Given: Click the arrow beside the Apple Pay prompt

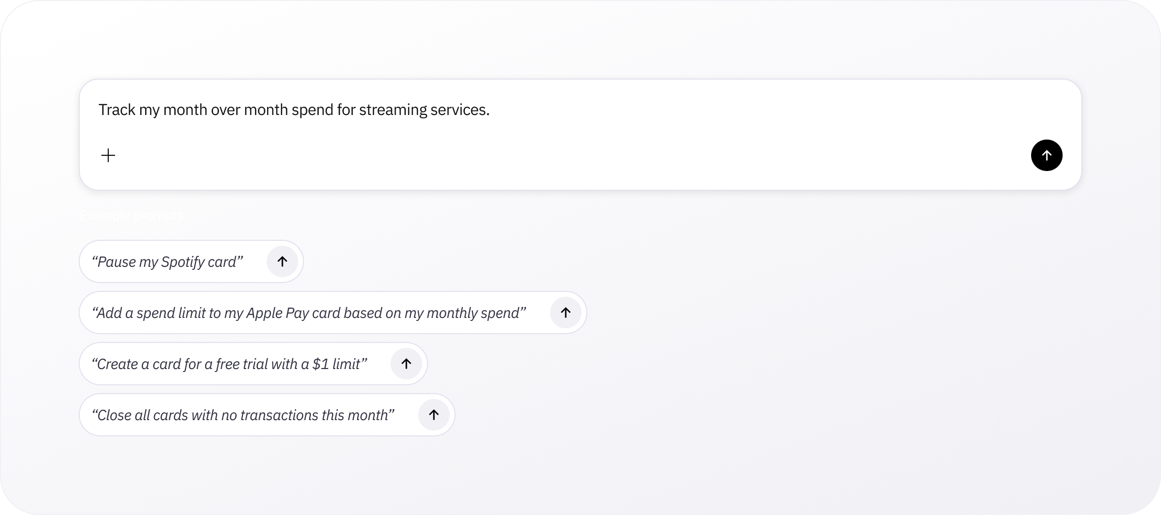Looking at the screenshot, I should click(x=566, y=313).
